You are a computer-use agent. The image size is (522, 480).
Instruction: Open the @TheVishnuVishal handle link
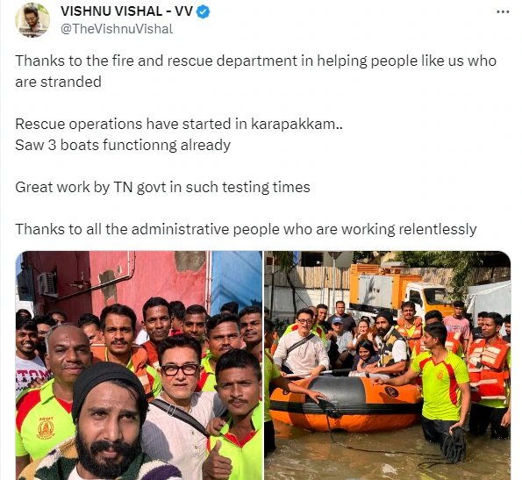tap(117, 29)
